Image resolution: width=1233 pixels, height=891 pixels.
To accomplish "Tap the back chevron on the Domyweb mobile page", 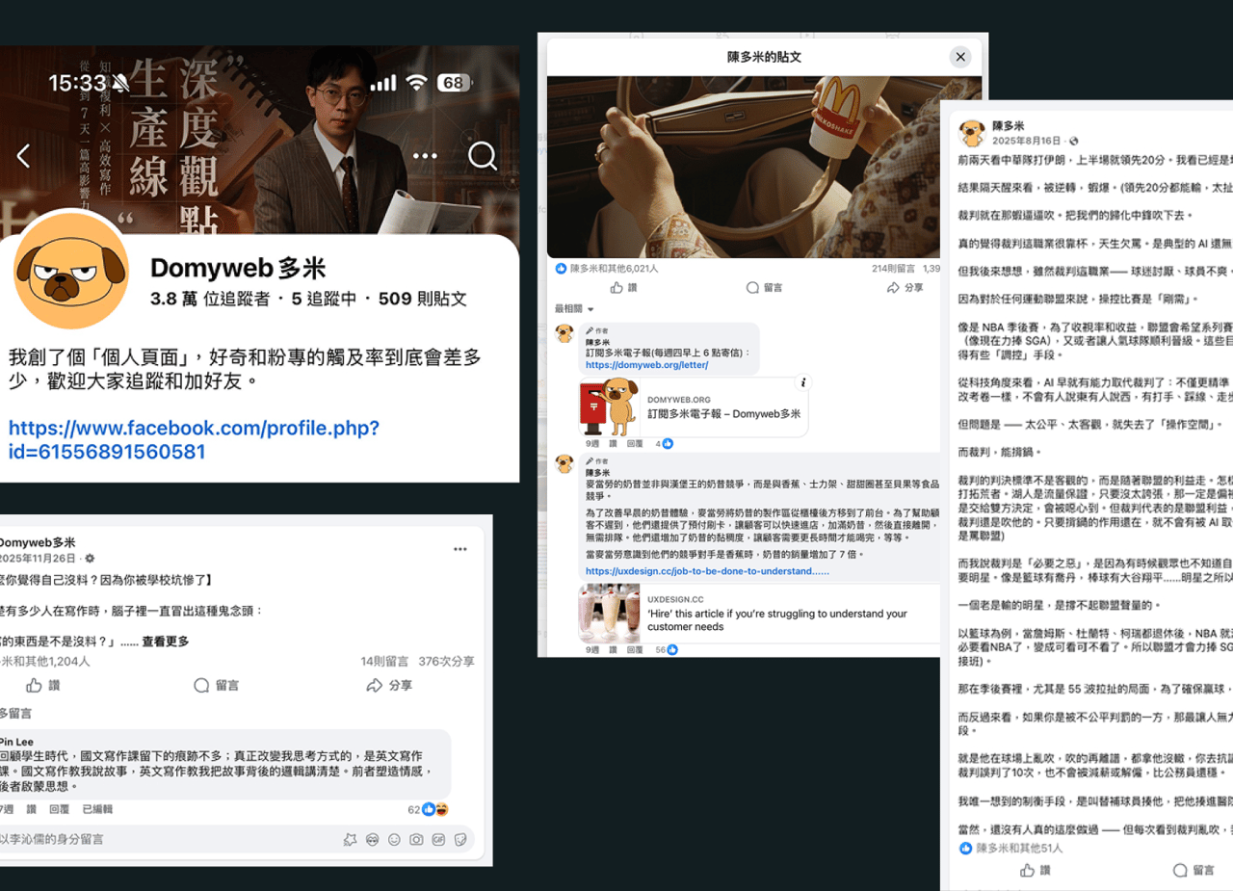I will 24,155.
